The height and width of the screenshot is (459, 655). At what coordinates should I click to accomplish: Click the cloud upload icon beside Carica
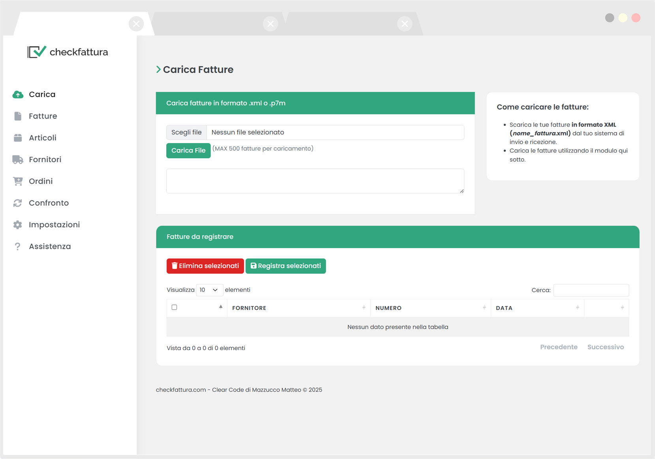tap(18, 94)
